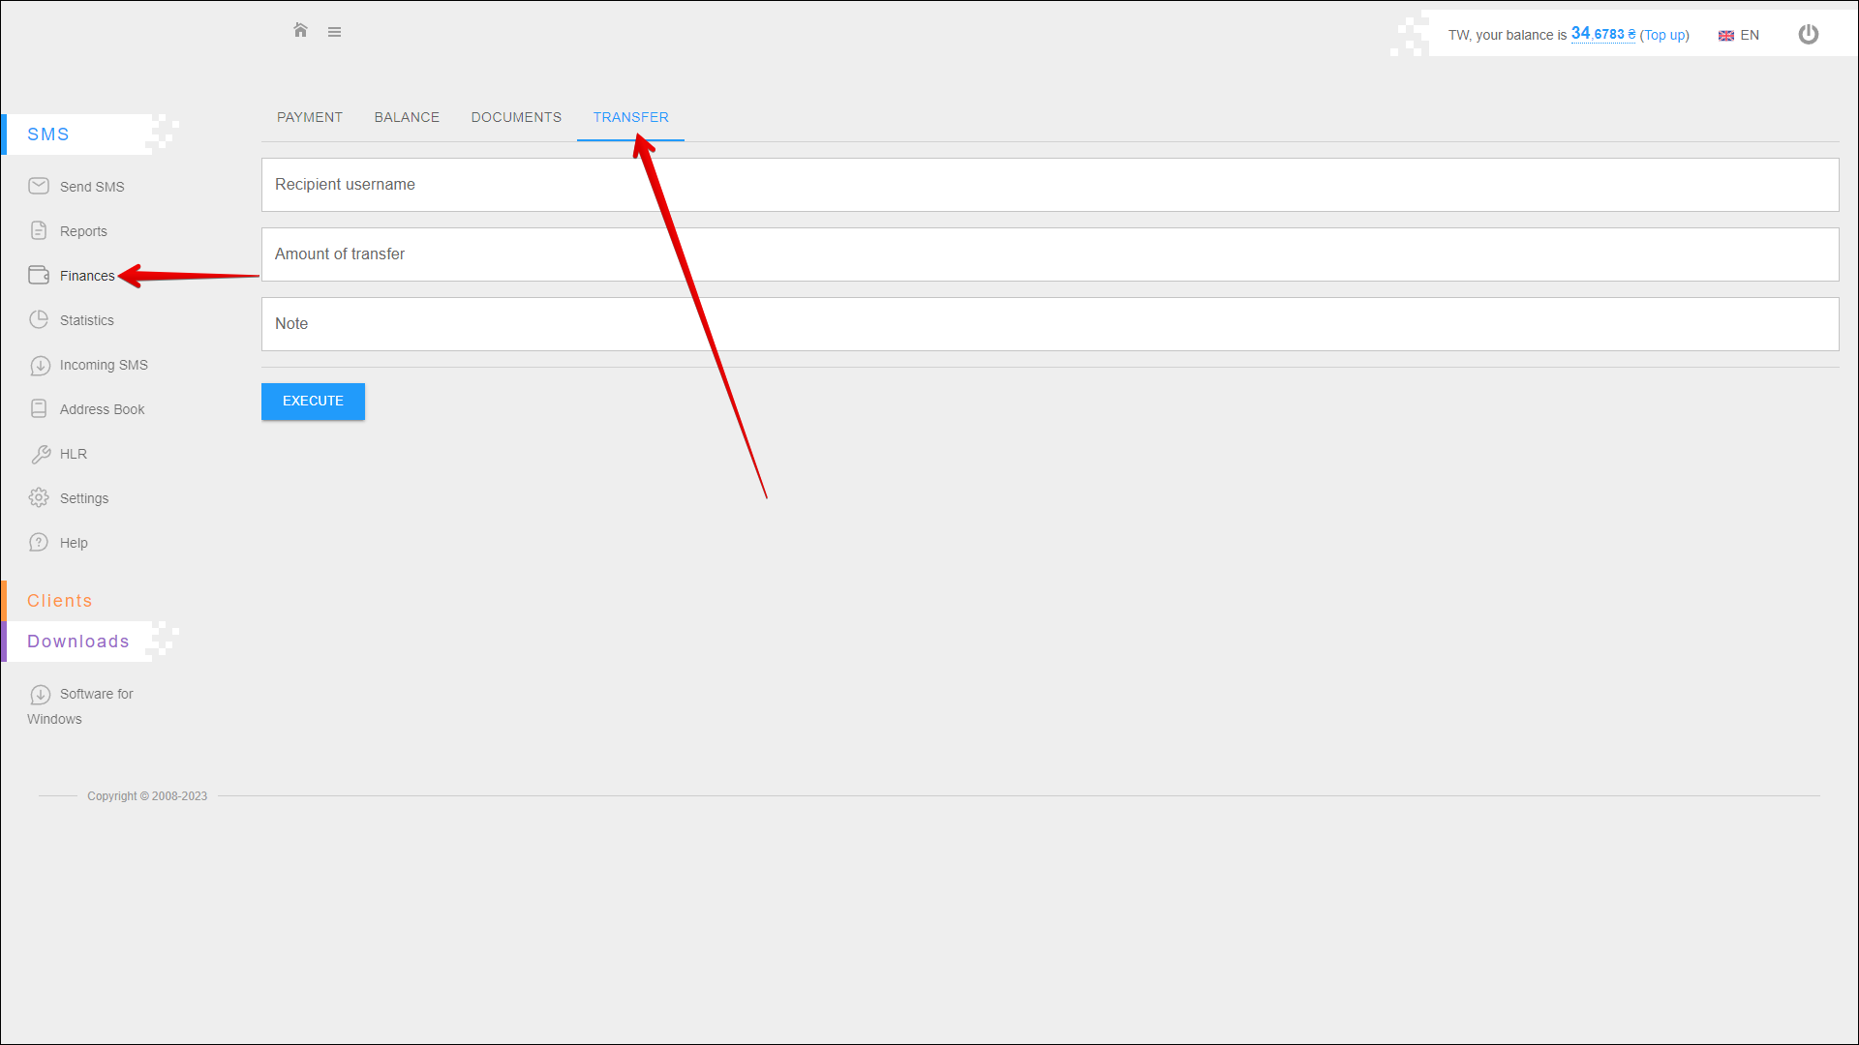This screenshot has height=1045, width=1859.
Task: Switch to the Documents tab
Action: pos(516,117)
